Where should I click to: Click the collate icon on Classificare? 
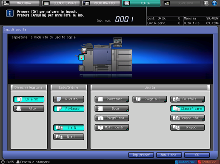tap(176, 108)
